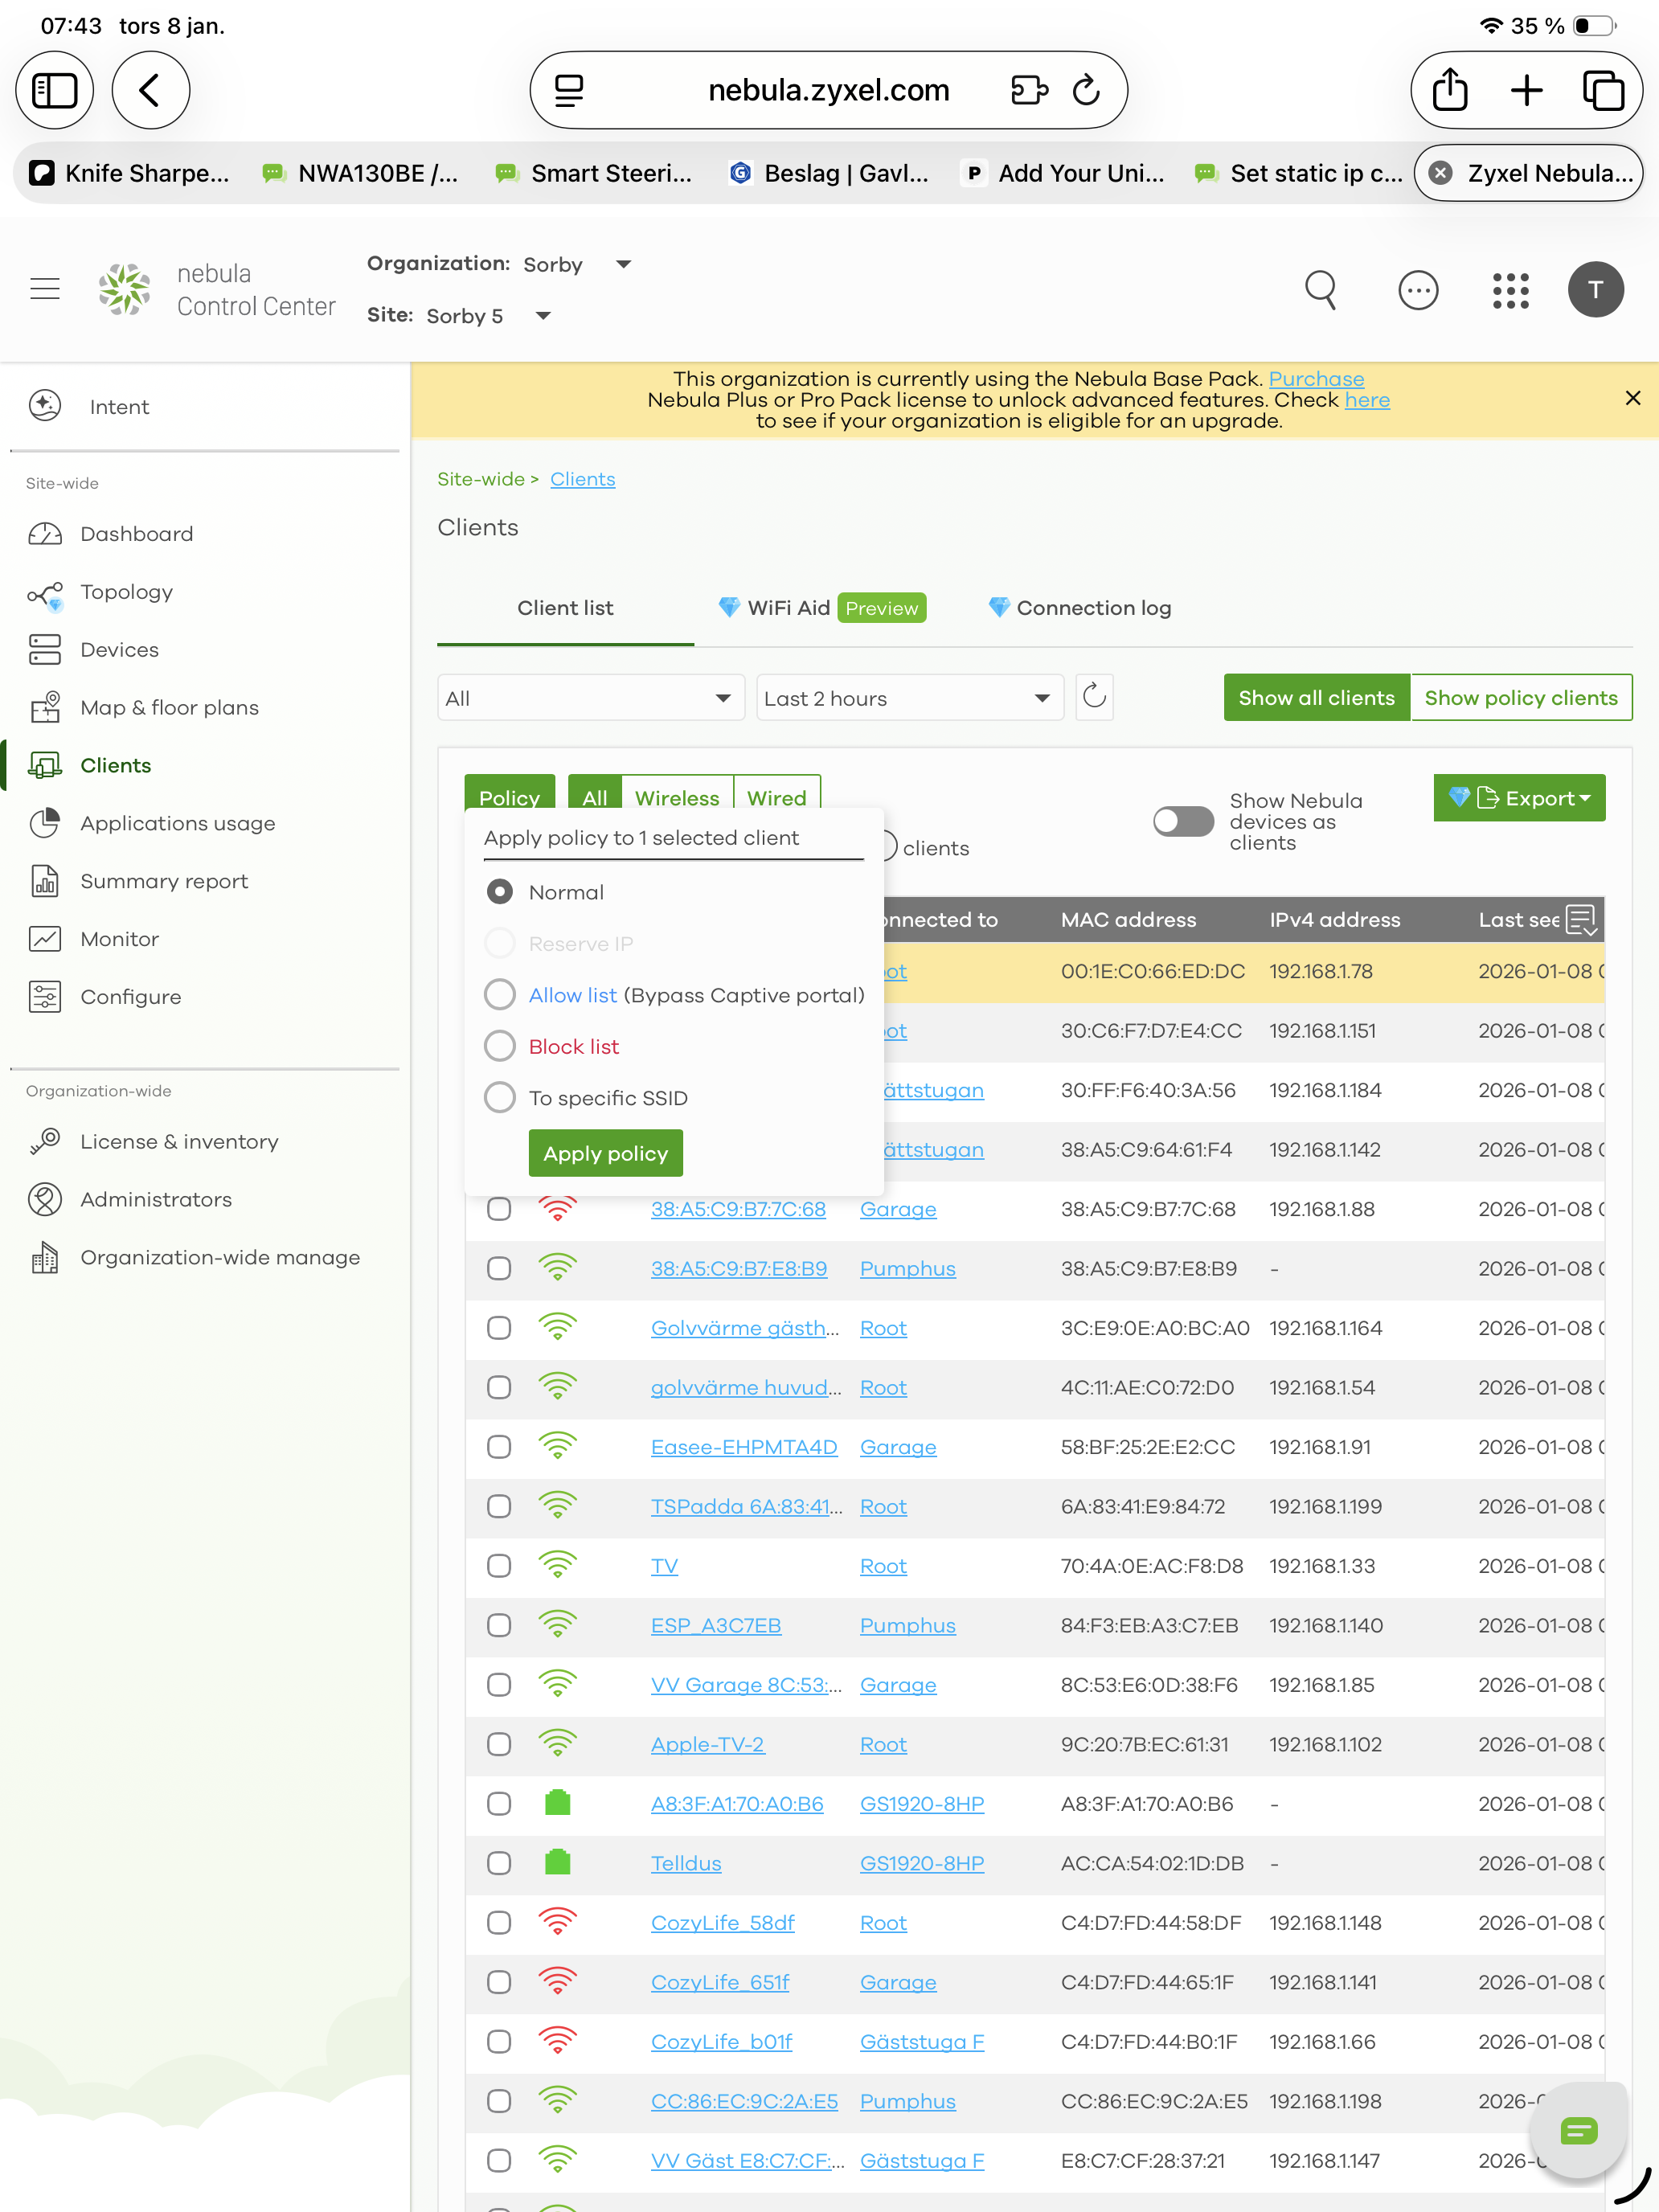This screenshot has height=2212, width=1659.
Task: Expand the Organization Sorby dropdown
Action: [623, 264]
